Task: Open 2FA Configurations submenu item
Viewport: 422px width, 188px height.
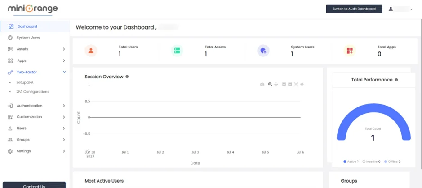Action: (32, 92)
